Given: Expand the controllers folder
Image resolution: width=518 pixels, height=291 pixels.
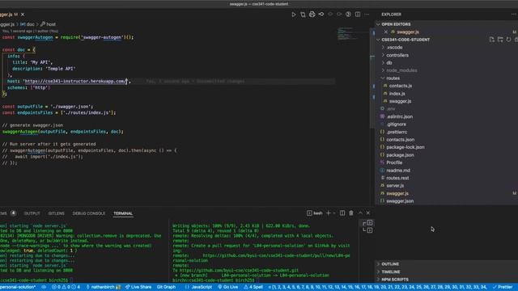Looking at the screenshot, I should tap(397, 55).
